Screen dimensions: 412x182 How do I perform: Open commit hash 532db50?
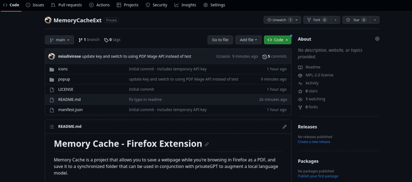[223, 57]
